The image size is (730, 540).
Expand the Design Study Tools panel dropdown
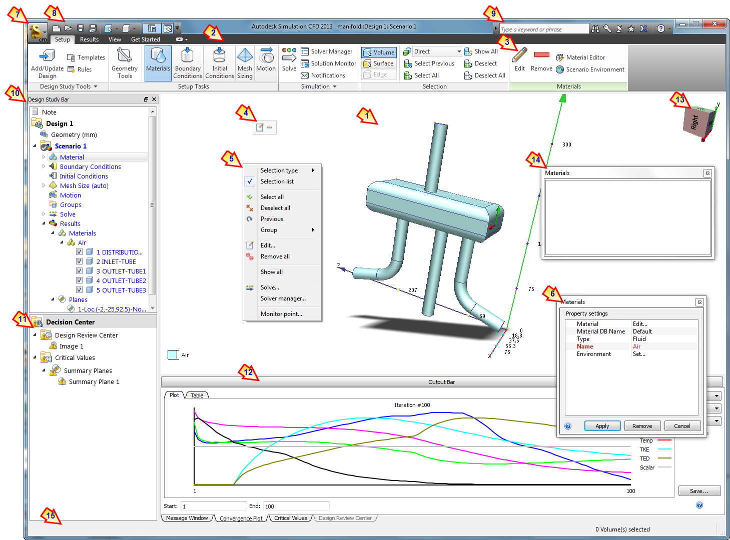coord(69,86)
